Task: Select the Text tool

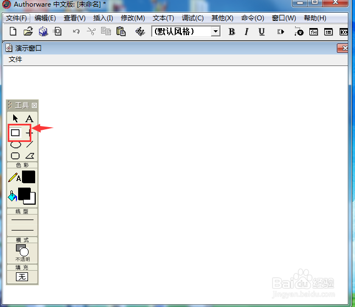Action: (29, 119)
